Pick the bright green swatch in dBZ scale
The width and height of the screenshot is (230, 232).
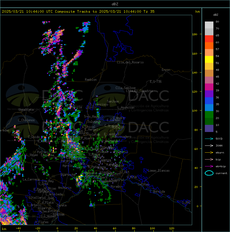tap(209, 115)
